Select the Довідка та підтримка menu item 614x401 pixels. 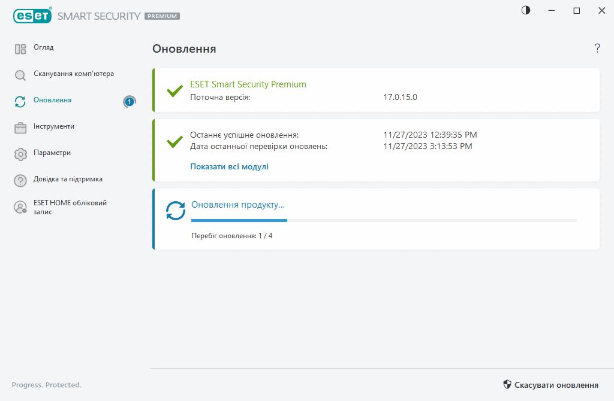[x=68, y=179]
